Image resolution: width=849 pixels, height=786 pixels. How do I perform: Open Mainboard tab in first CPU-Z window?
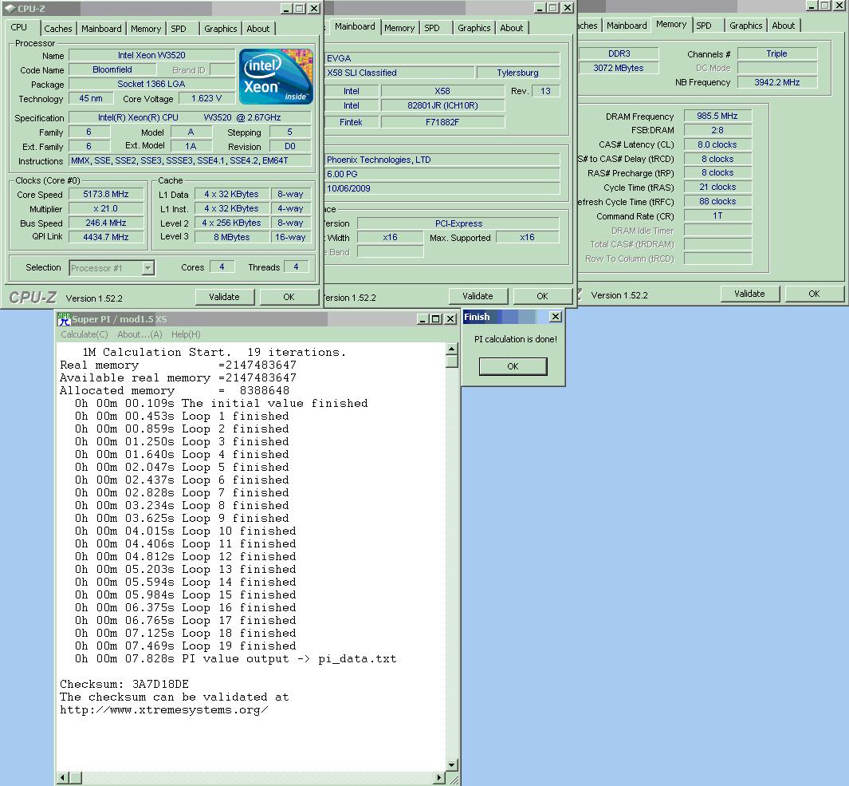101,29
